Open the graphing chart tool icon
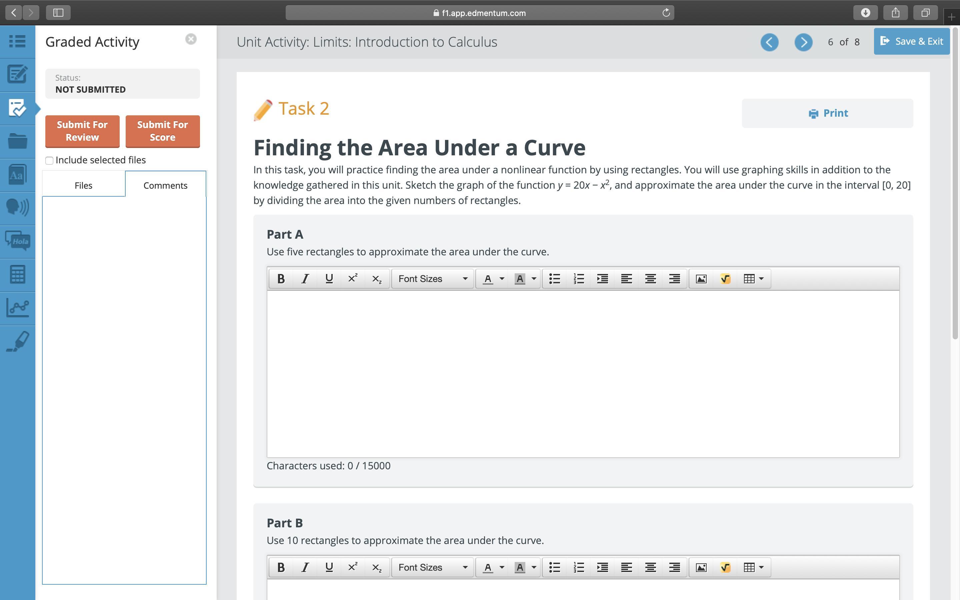Viewport: 960px width, 600px height. 17,308
